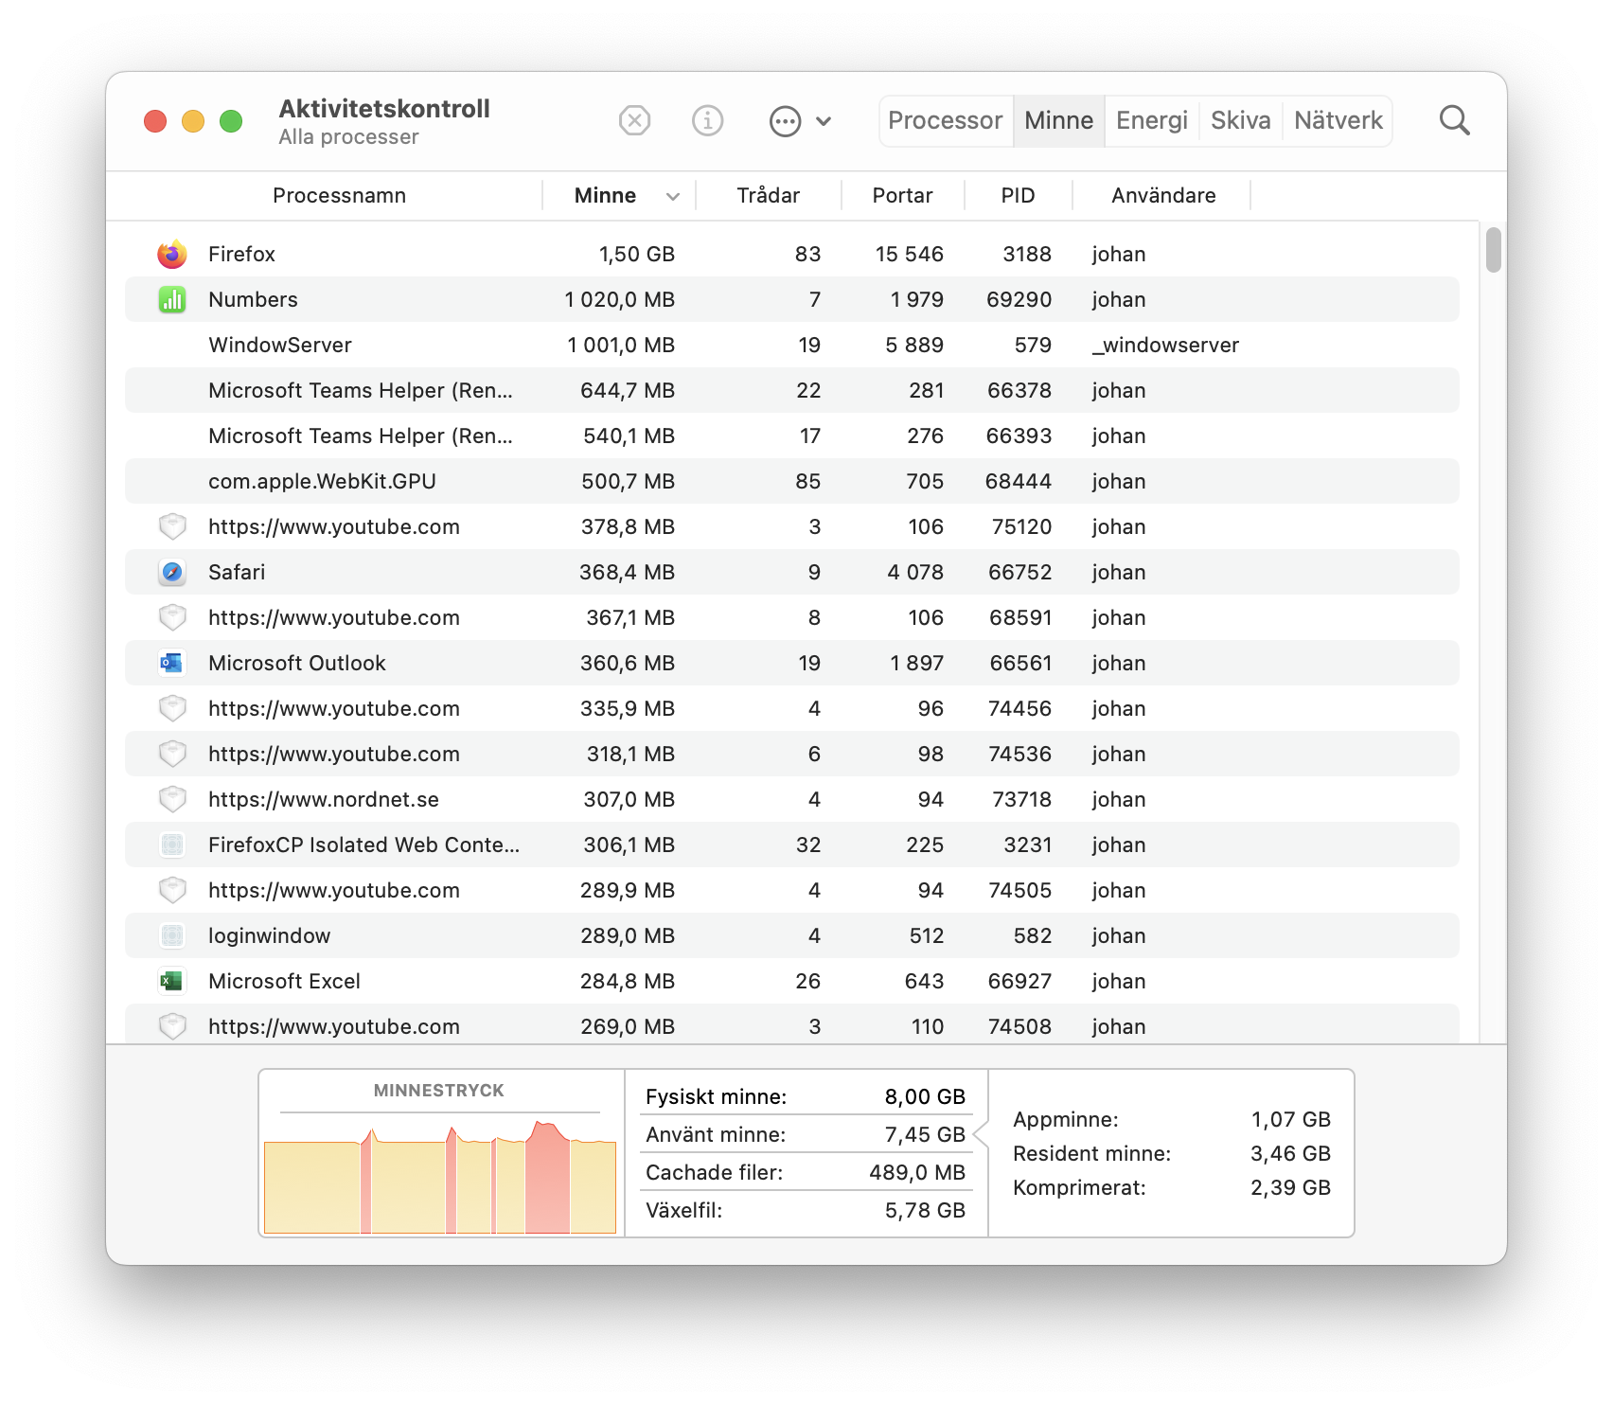
Task: Toggle sort direction arrow in Minne column
Action: (x=673, y=196)
